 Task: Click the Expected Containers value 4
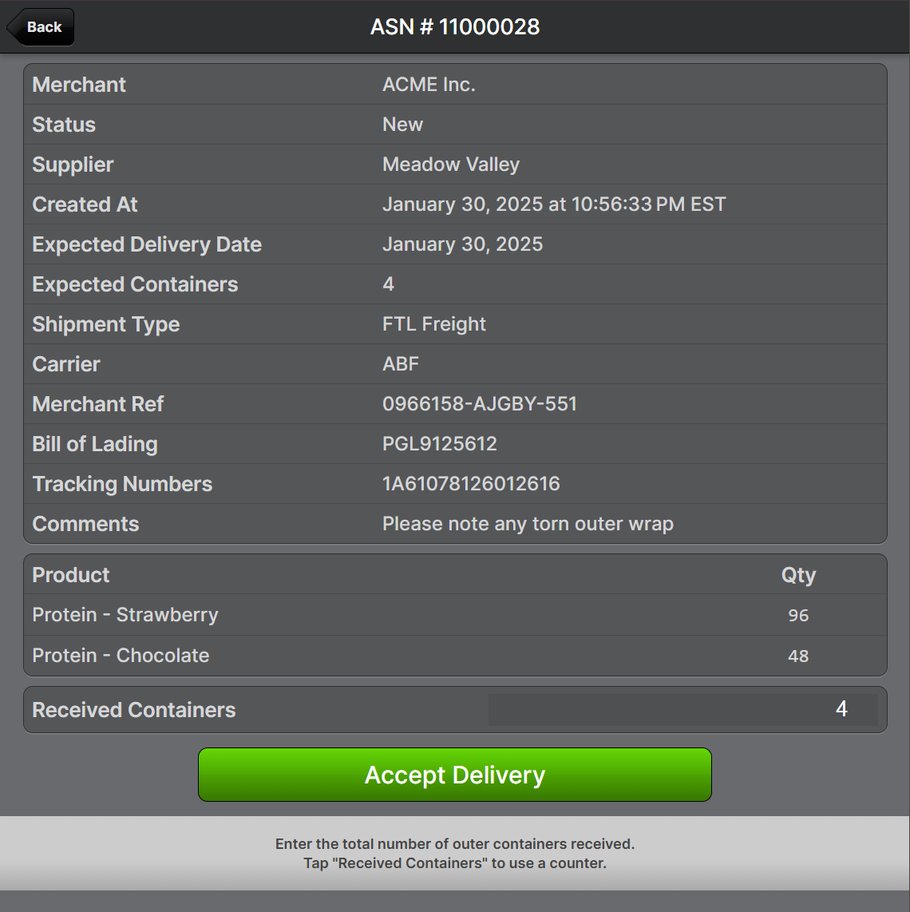[x=388, y=284]
